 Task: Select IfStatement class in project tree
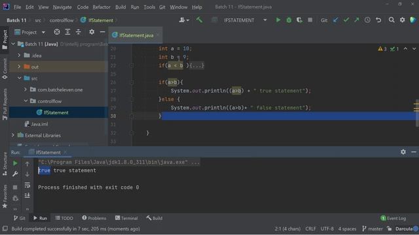pos(56,112)
